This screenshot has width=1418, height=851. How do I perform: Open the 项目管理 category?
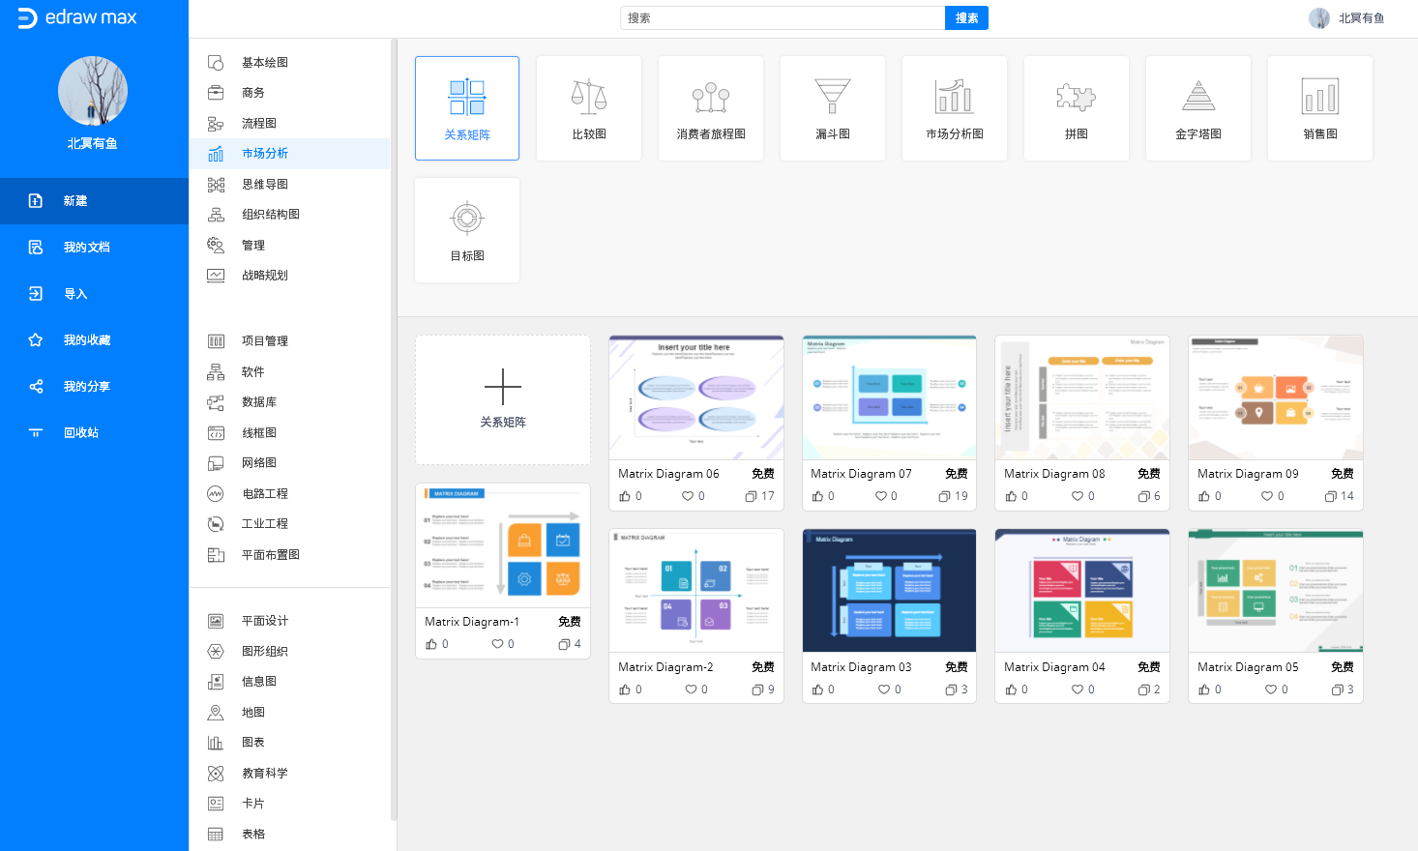point(264,340)
